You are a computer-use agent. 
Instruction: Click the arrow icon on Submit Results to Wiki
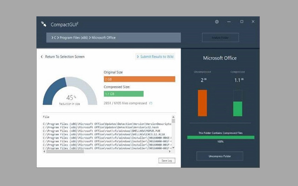click(138, 57)
